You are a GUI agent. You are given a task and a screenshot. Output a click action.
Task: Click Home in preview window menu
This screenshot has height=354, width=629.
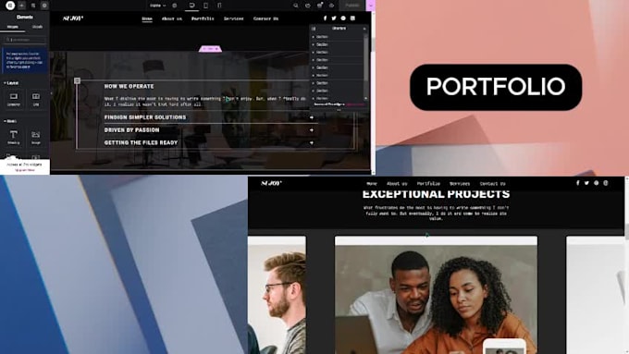coord(372,184)
